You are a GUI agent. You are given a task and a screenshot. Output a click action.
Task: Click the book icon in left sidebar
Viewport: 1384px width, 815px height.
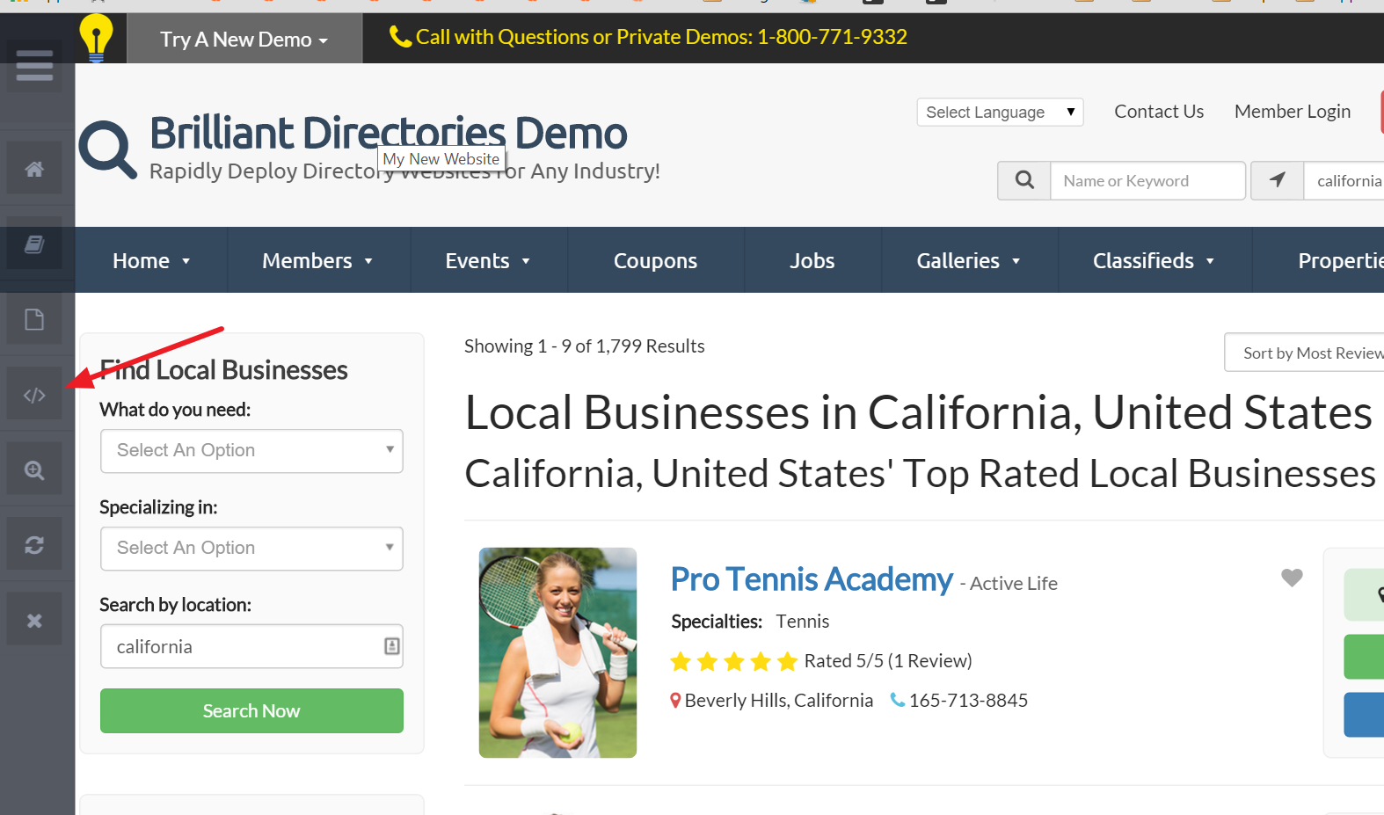pos(34,244)
